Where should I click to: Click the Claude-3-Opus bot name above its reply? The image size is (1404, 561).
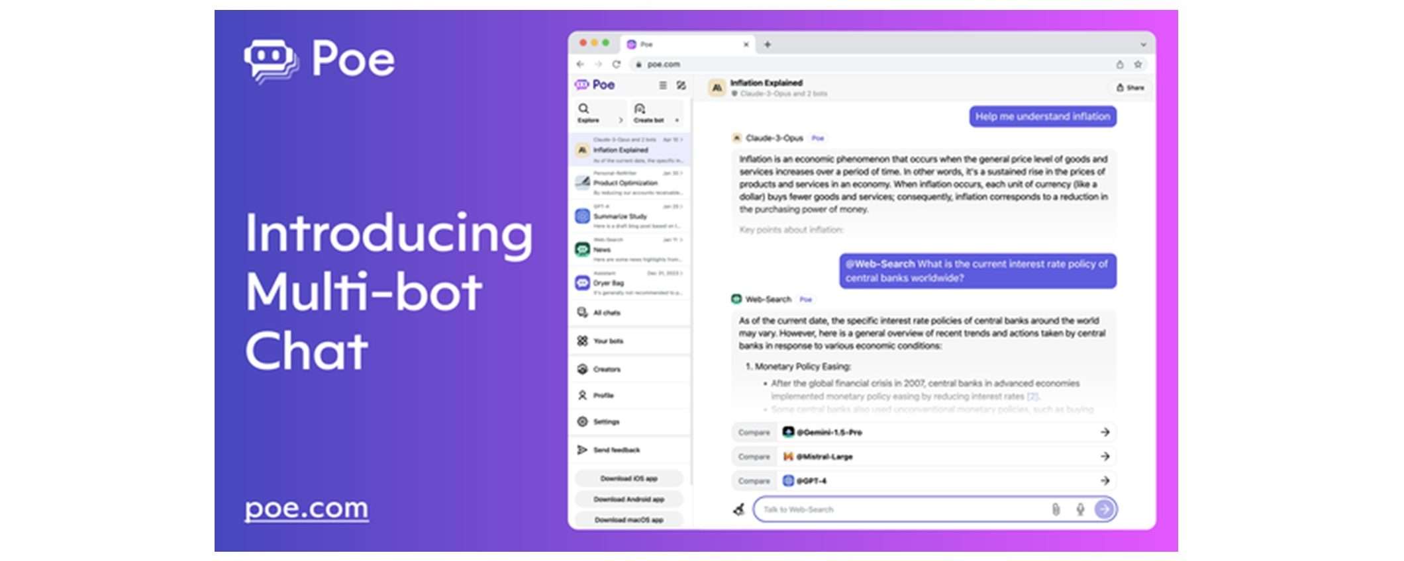pyautogui.click(x=774, y=138)
